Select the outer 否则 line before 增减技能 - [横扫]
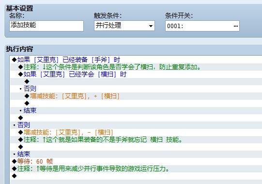The width and height of the screenshot is (262, 184). 136,125
